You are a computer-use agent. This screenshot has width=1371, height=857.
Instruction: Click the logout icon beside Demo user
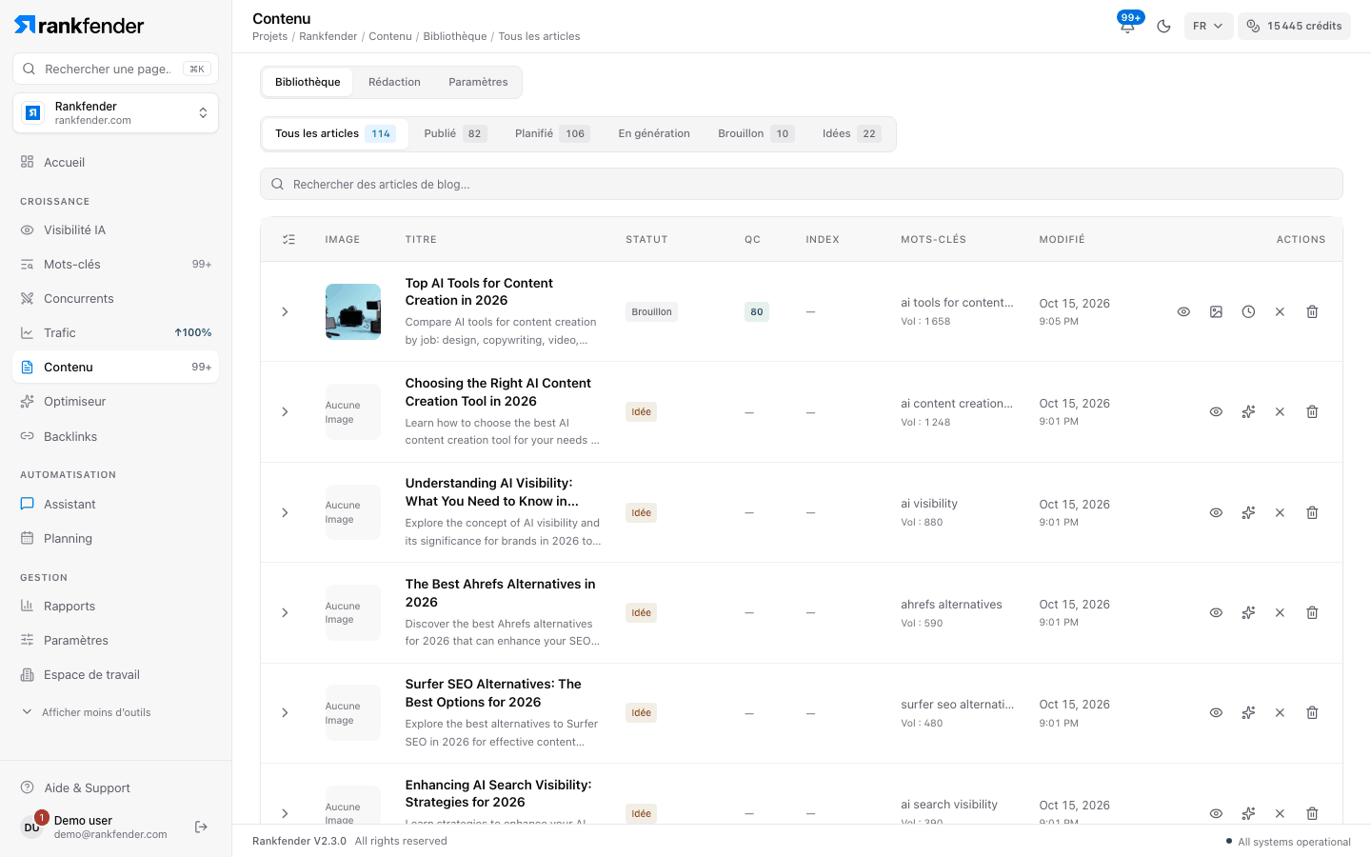coord(201,827)
